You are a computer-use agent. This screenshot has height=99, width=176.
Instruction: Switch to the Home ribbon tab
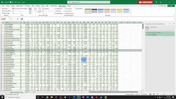point(8,6)
